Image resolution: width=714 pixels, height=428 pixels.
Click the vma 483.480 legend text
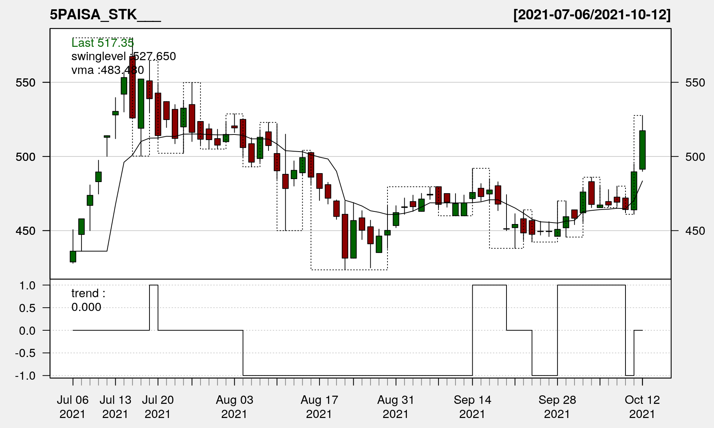107,70
